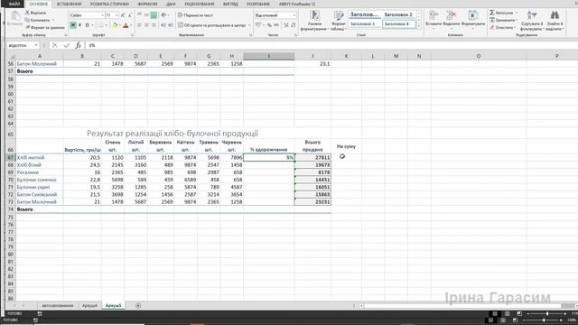Apply the Заголовок 4 cell style
This screenshot has width=578, height=325.
pos(398,24)
